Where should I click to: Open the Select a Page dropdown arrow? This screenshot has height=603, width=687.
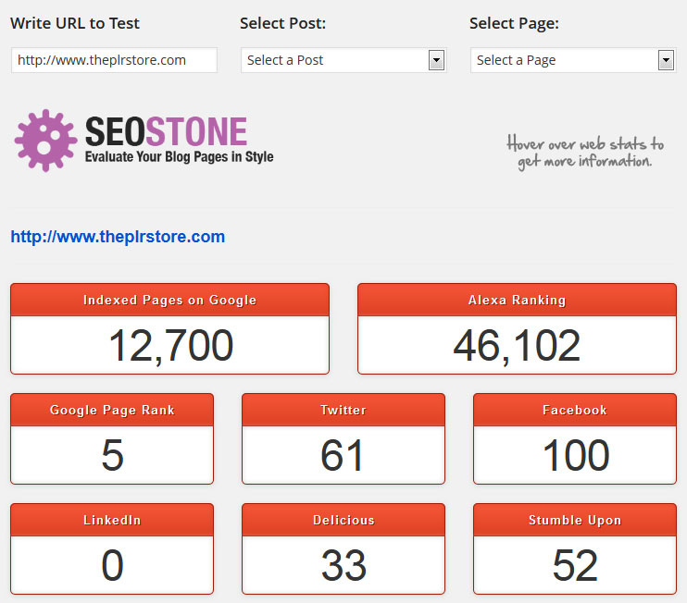click(666, 60)
